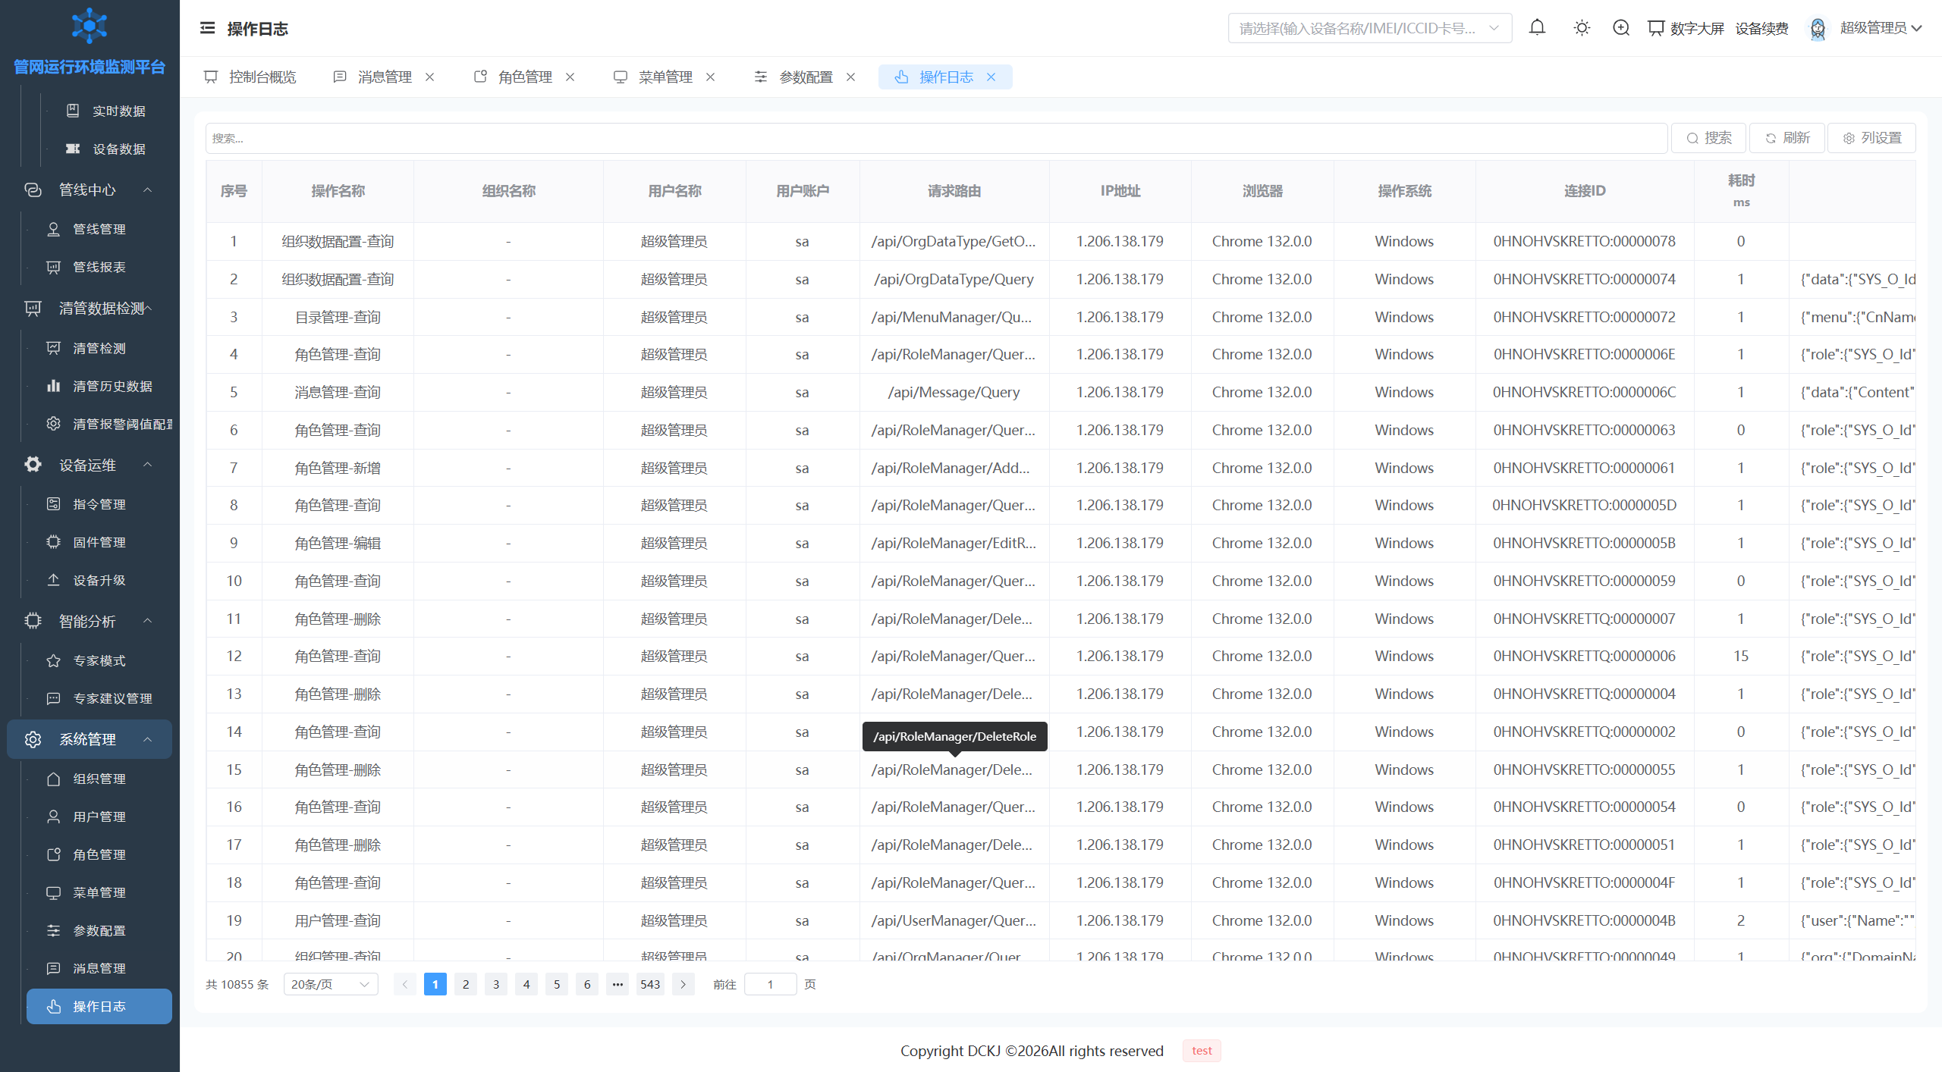This screenshot has height=1072, width=1942.
Task: Open 组织管理 sidebar item
Action: click(99, 779)
